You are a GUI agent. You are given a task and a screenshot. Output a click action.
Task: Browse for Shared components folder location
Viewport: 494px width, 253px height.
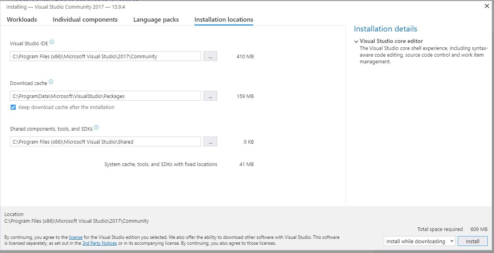coord(210,142)
